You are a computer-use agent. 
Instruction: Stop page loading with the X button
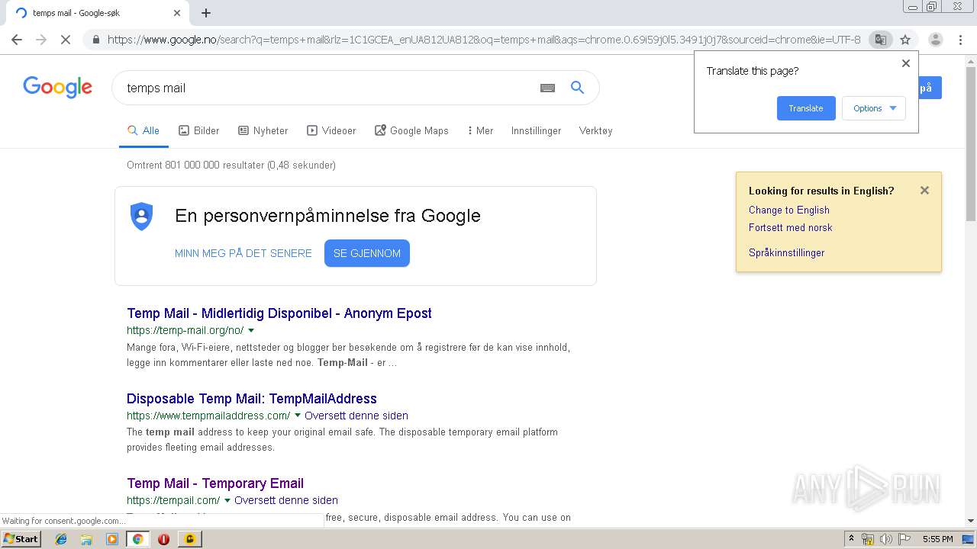pos(66,40)
